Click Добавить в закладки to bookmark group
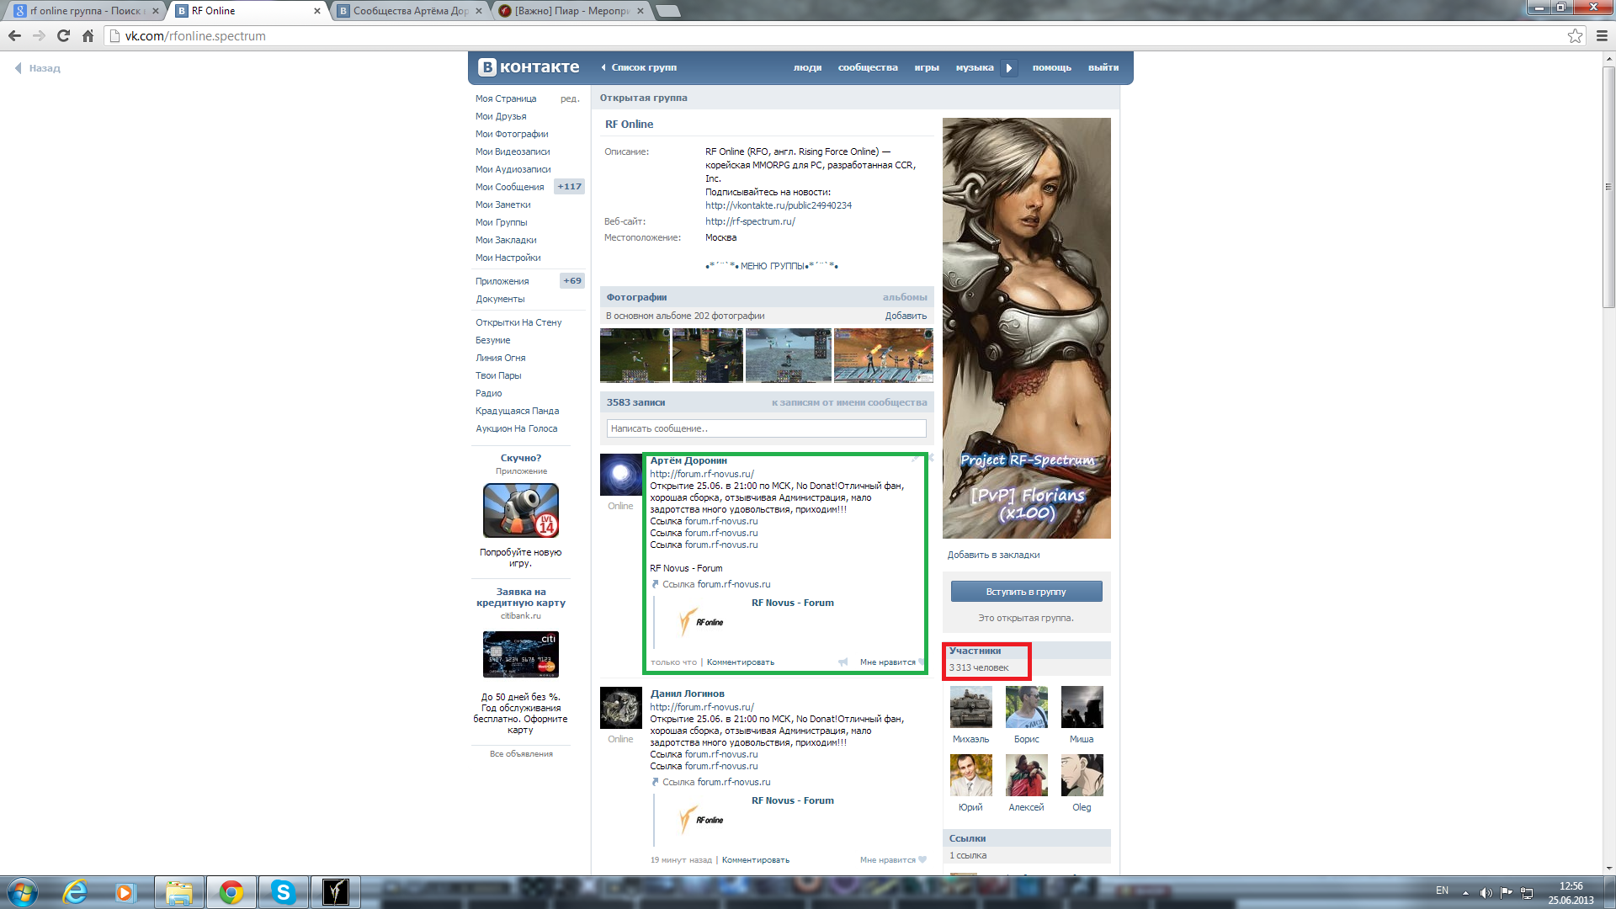1616x909 pixels. coord(993,555)
